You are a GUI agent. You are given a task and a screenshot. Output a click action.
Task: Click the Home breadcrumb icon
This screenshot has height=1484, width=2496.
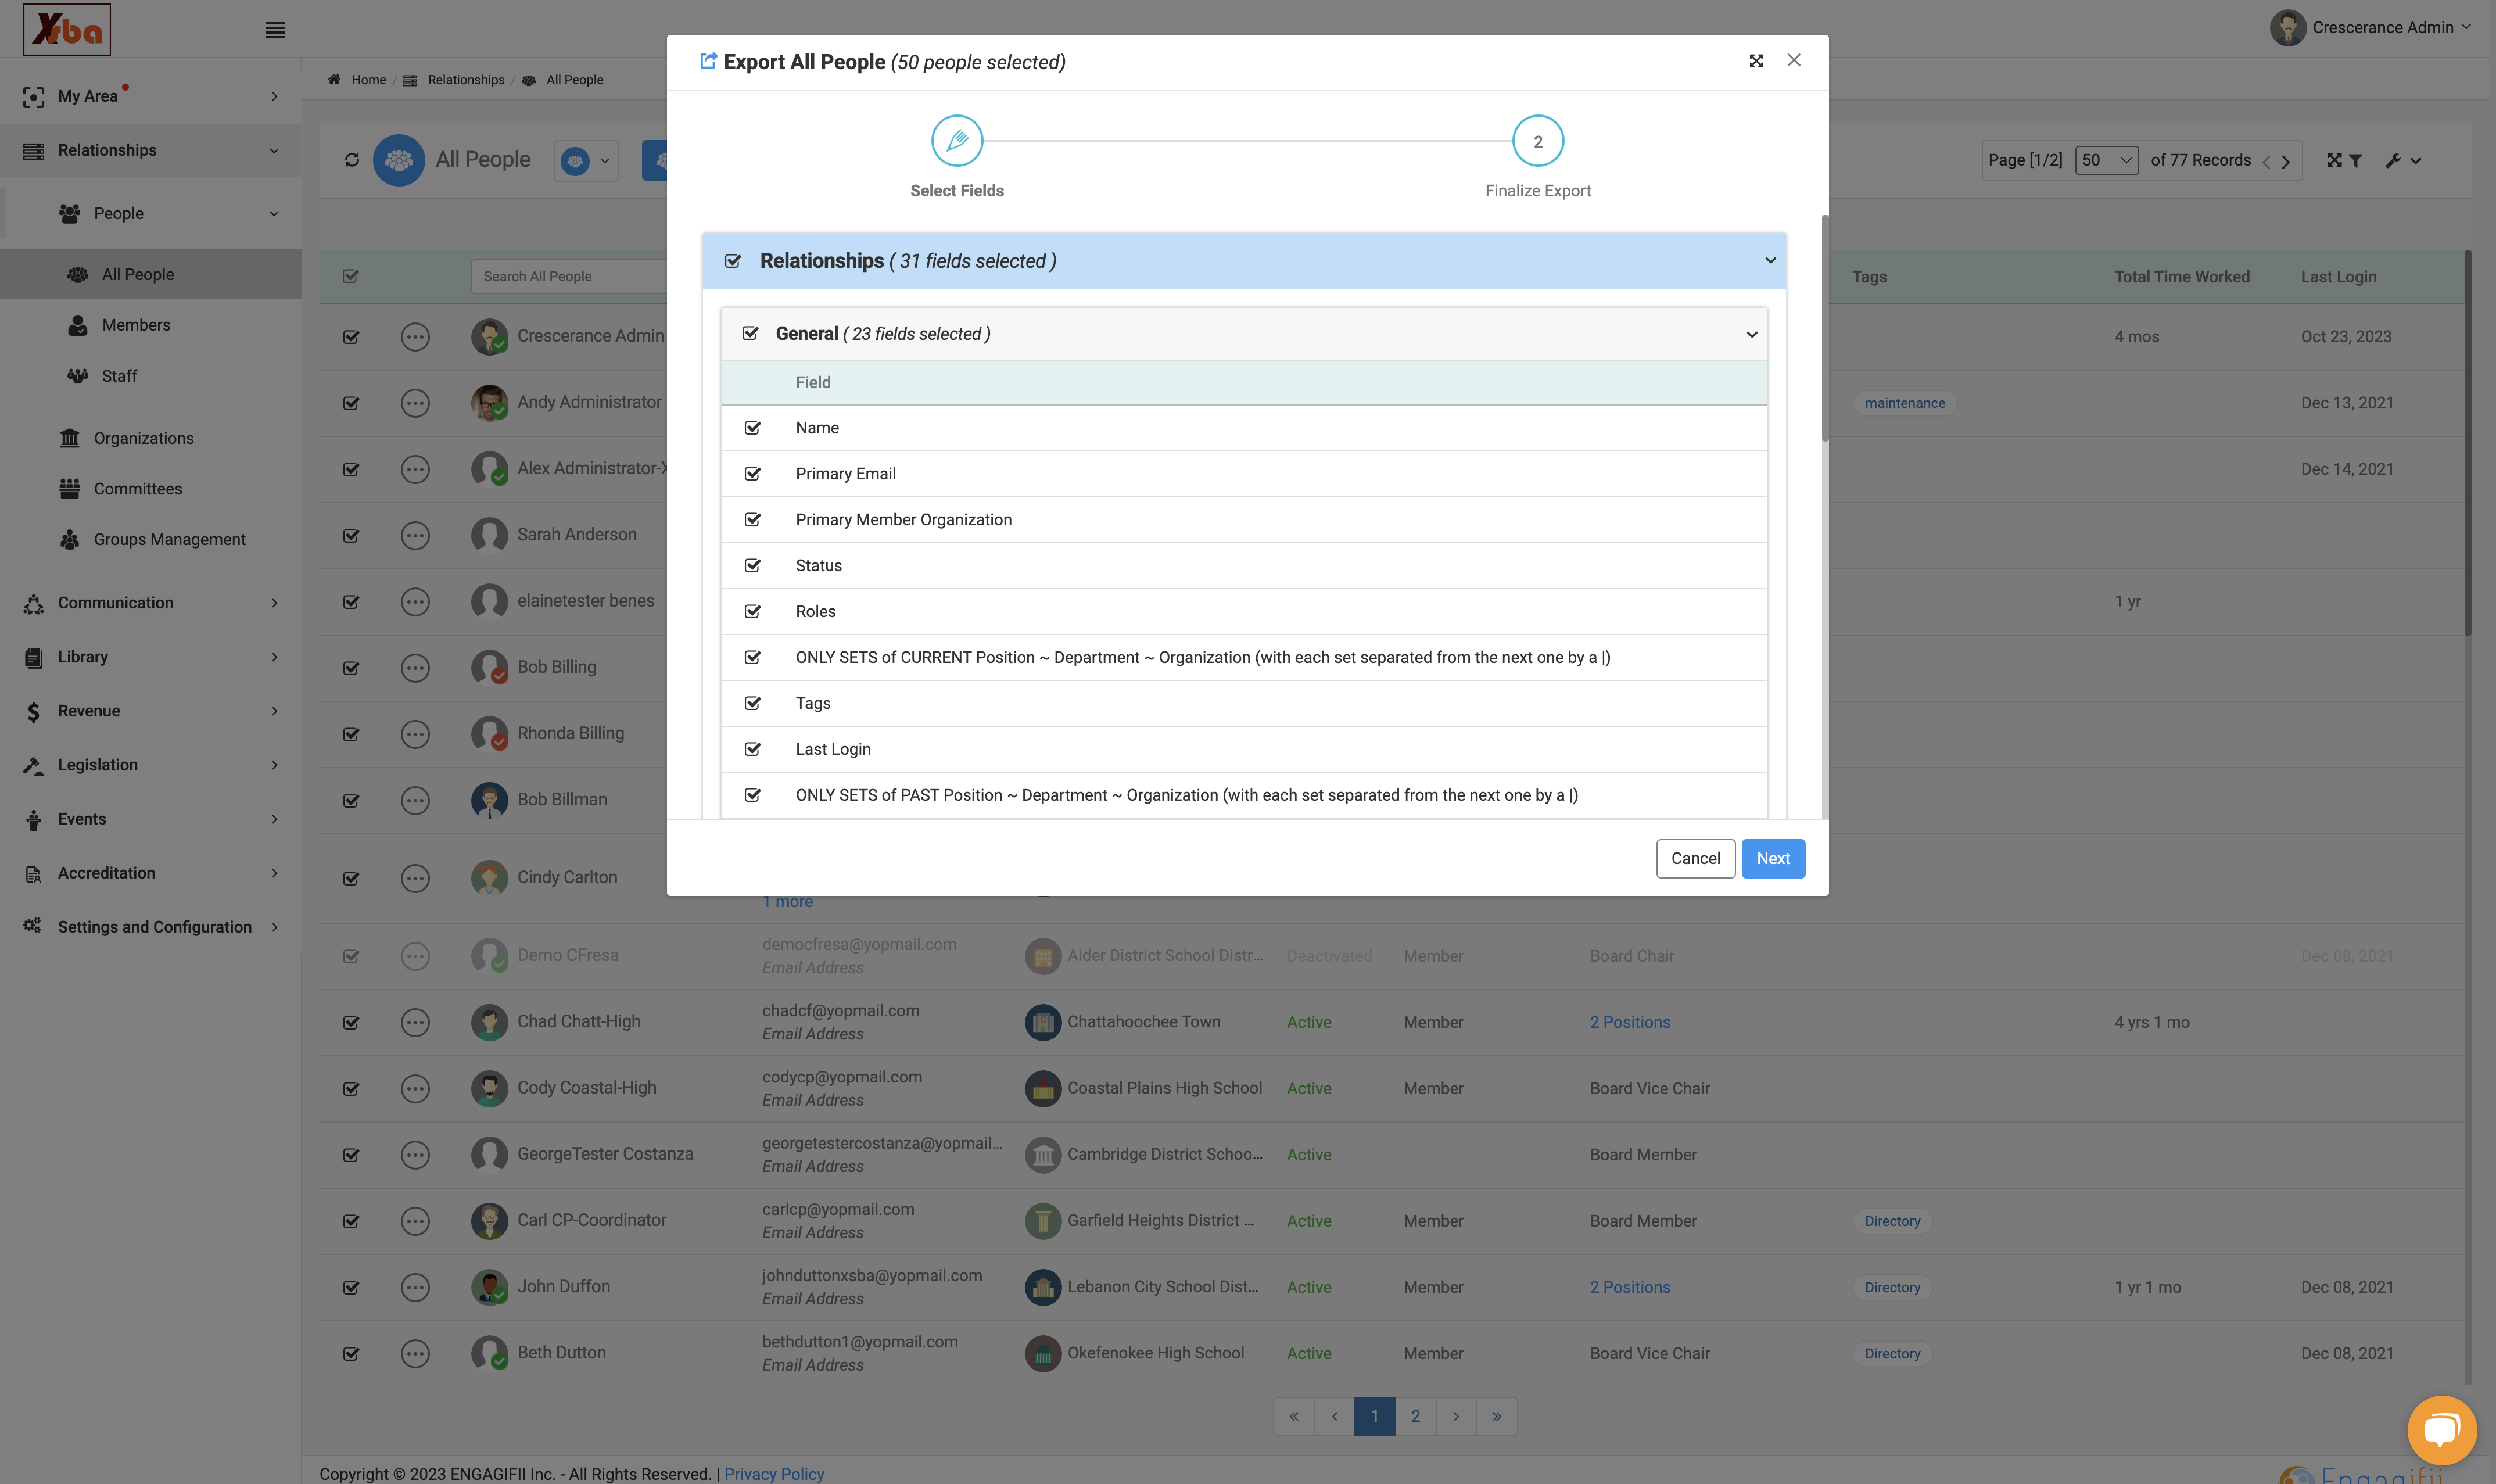click(x=335, y=80)
